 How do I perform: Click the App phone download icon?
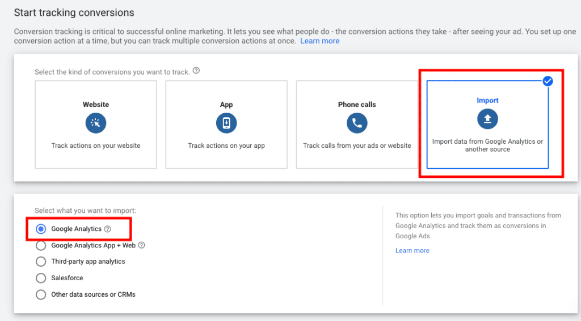(226, 123)
